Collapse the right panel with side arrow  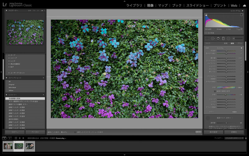tap(248, 72)
